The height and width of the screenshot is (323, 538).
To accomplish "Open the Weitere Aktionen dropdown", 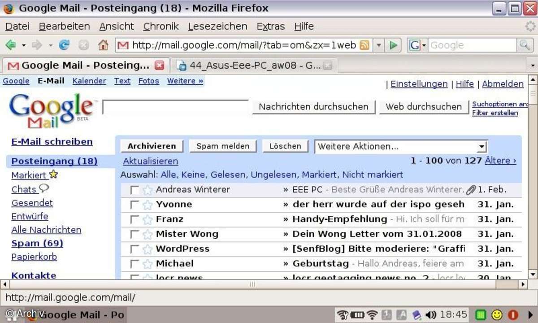I will coord(401,146).
